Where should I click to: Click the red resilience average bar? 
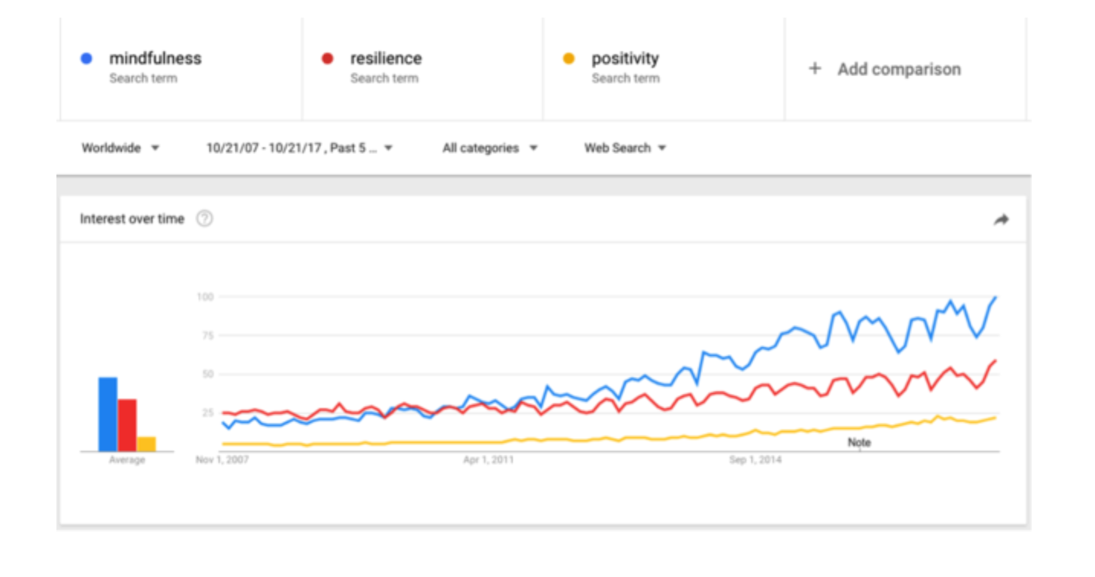click(x=127, y=425)
